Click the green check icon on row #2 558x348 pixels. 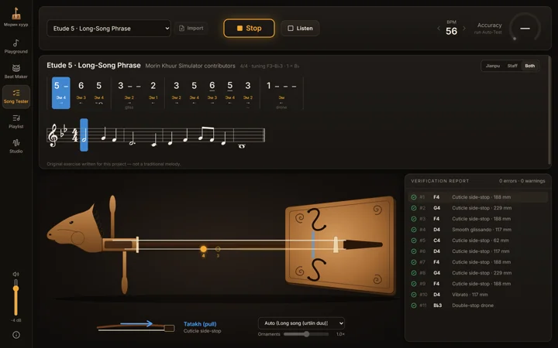pyautogui.click(x=414, y=208)
